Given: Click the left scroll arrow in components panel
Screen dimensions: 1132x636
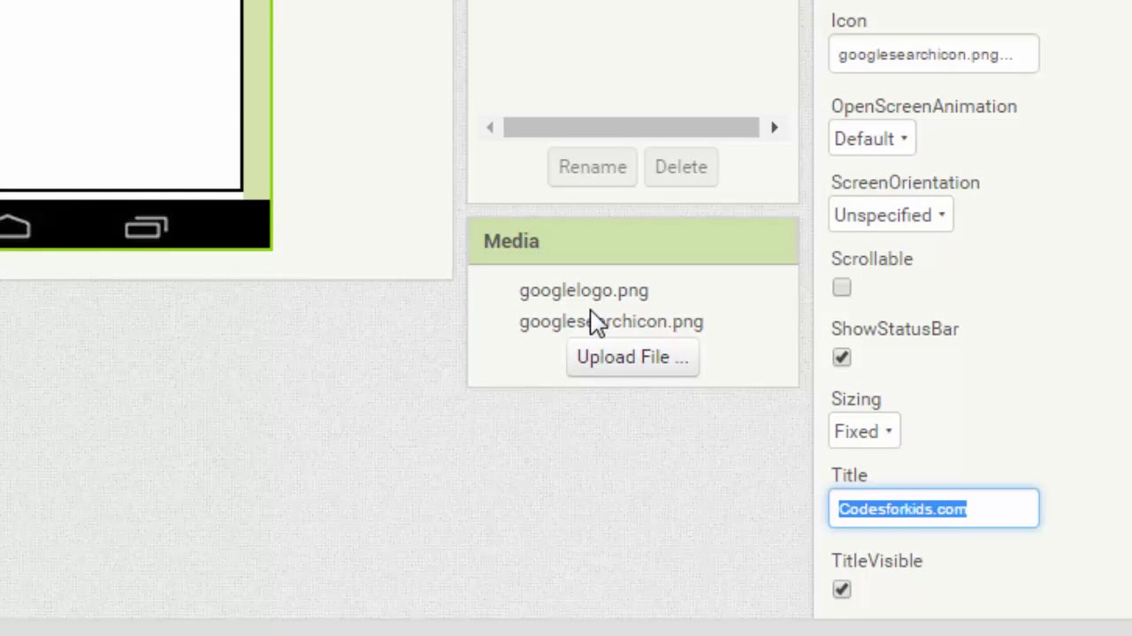Looking at the screenshot, I should [x=490, y=127].
